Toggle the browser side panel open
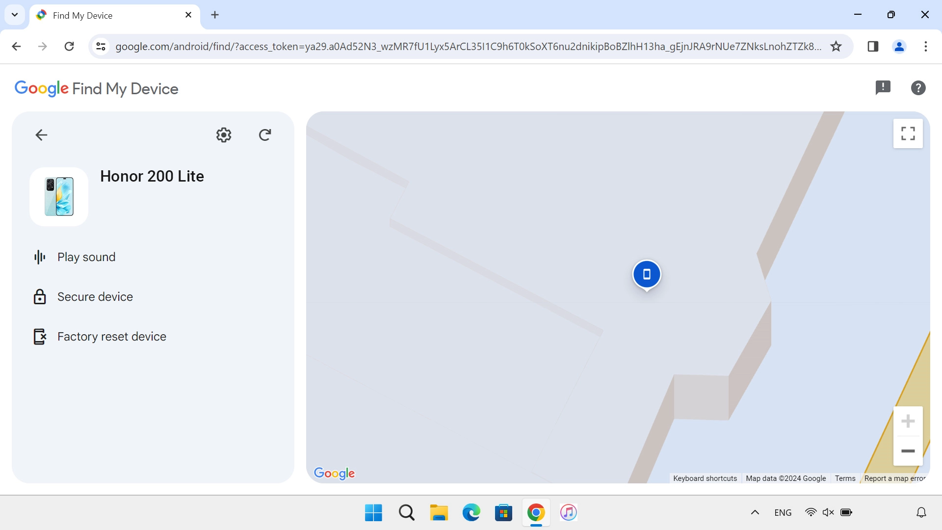The image size is (942, 530). [873, 46]
